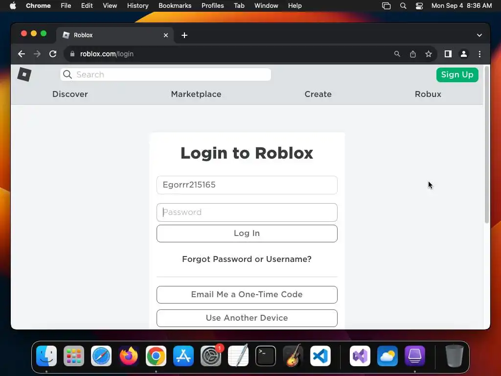The image size is (501, 376).
Task: Open the Marketplace page
Action: [196, 94]
